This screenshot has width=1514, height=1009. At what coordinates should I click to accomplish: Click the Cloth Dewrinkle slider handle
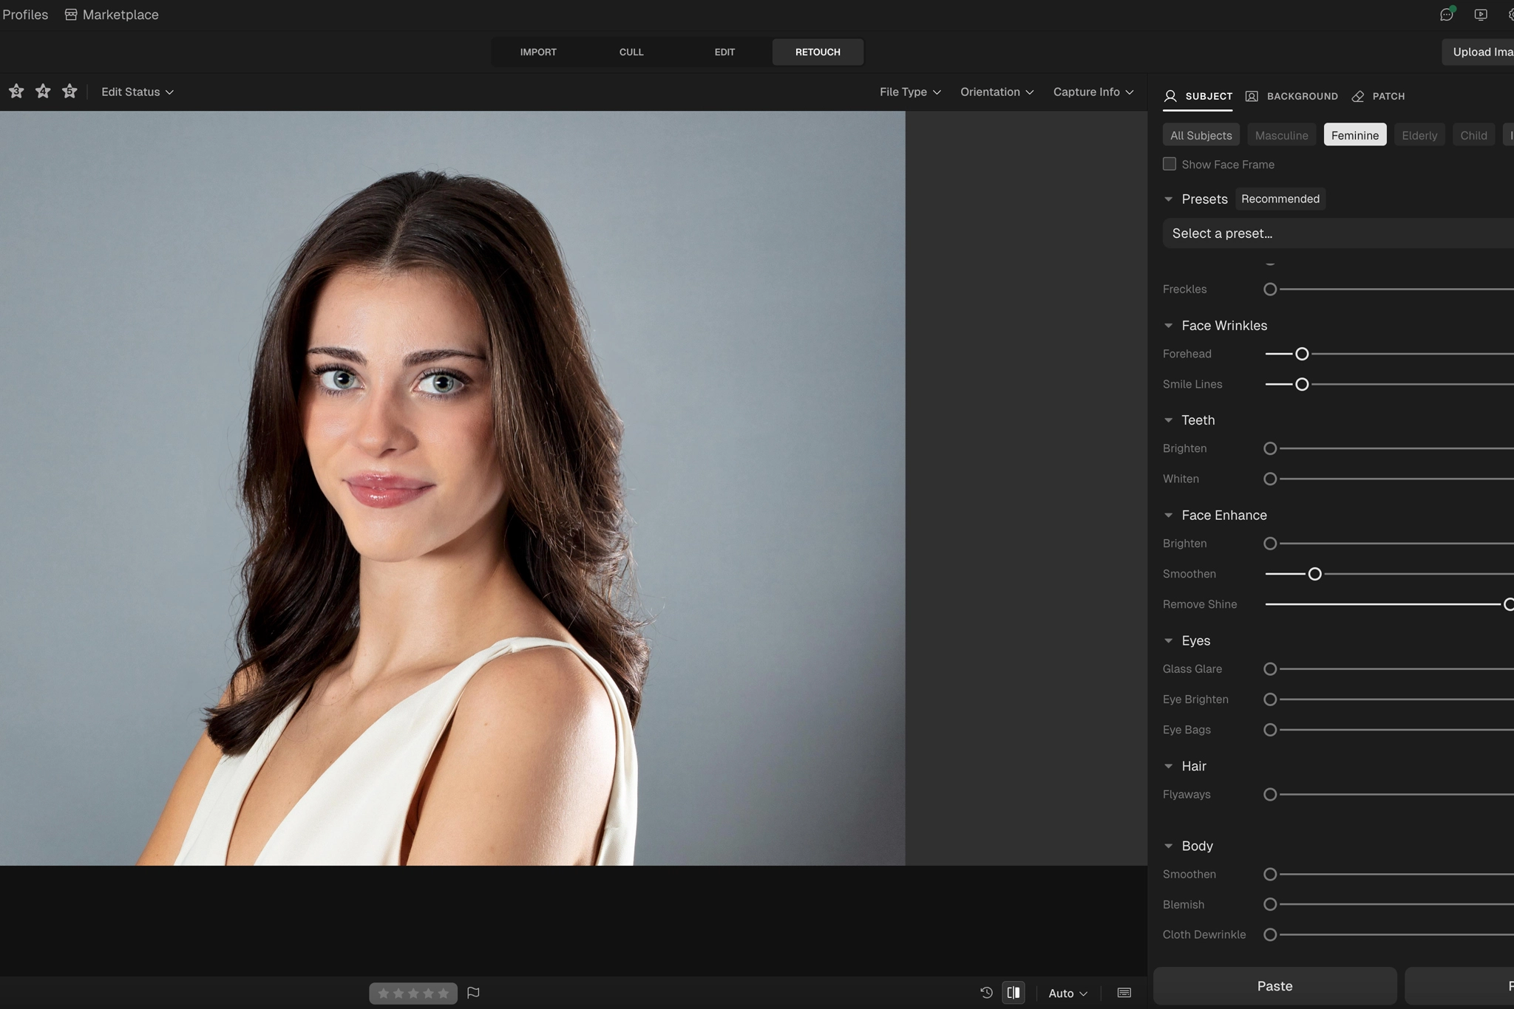1270,935
